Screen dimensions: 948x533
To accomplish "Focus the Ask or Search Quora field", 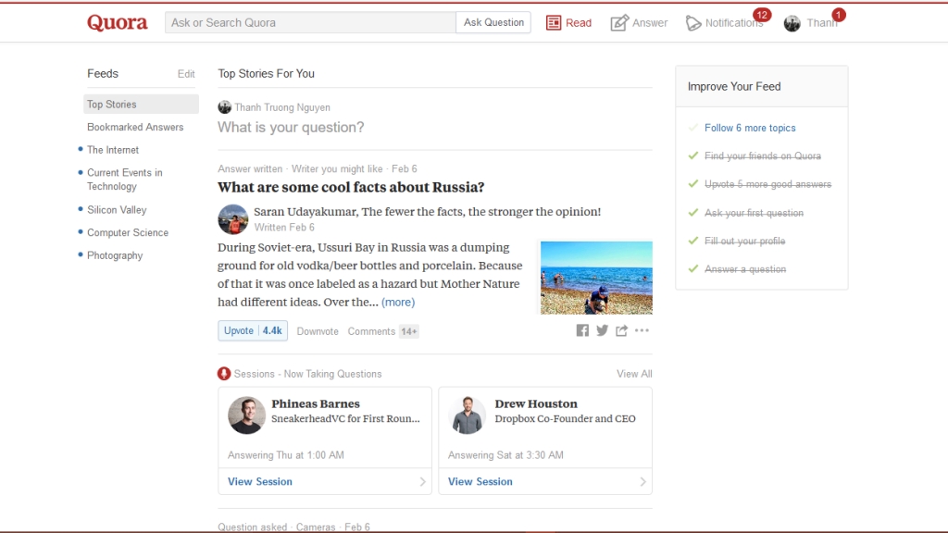I will (x=311, y=22).
